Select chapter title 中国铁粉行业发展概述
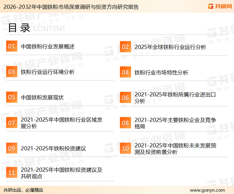Screen dimensions: 234x194 coord(48,46)
